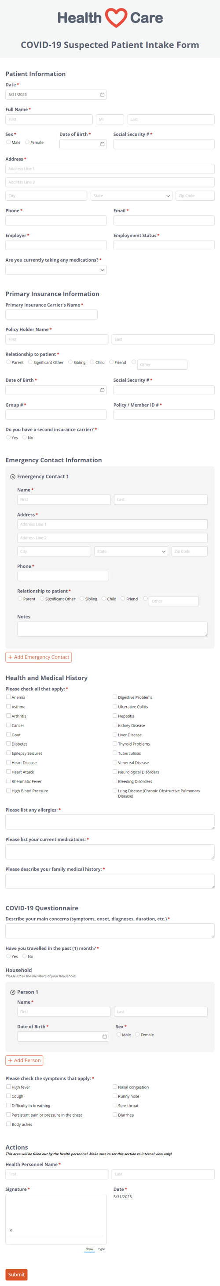The image size is (220, 1286).
Task: Click the Submit button
Action: click(x=16, y=1274)
